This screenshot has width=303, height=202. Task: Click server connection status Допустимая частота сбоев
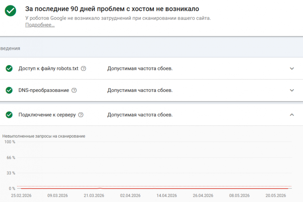[x=140, y=115]
